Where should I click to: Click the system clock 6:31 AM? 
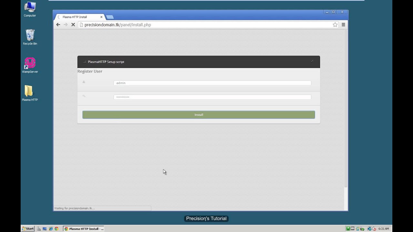pos(383,229)
